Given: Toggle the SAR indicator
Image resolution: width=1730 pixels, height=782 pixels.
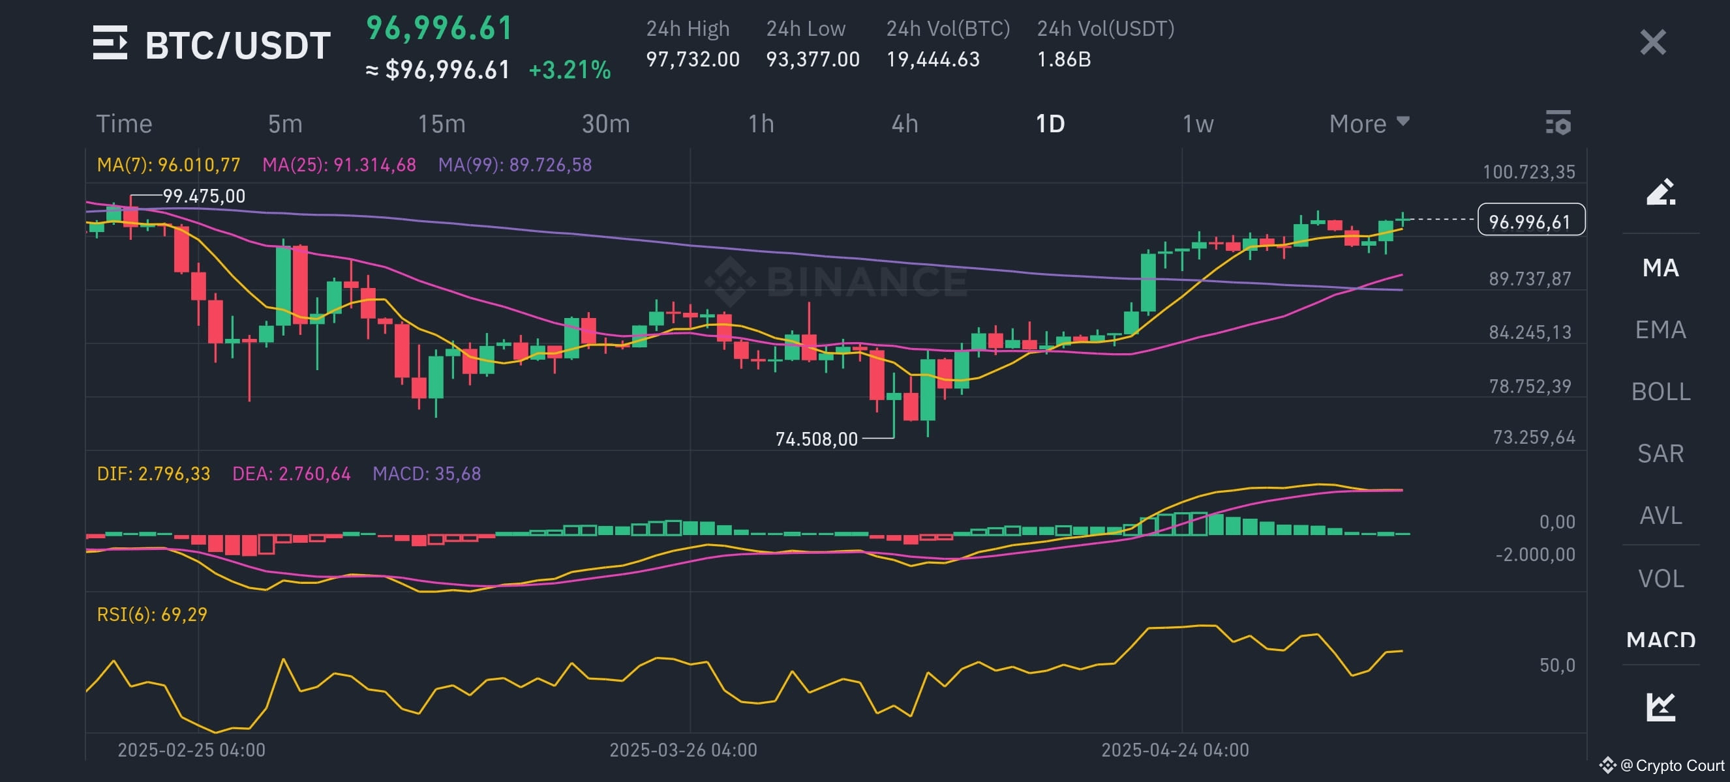Looking at the screenshot, I should [x=1660, y=454].
